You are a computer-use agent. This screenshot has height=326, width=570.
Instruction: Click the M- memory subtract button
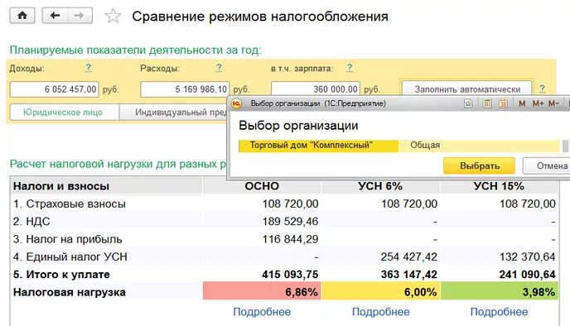click(x=553, y=103)
